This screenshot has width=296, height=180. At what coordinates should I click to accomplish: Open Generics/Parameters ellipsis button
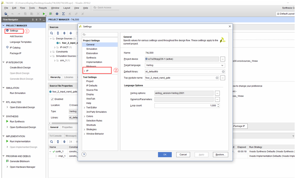[217, 99]
